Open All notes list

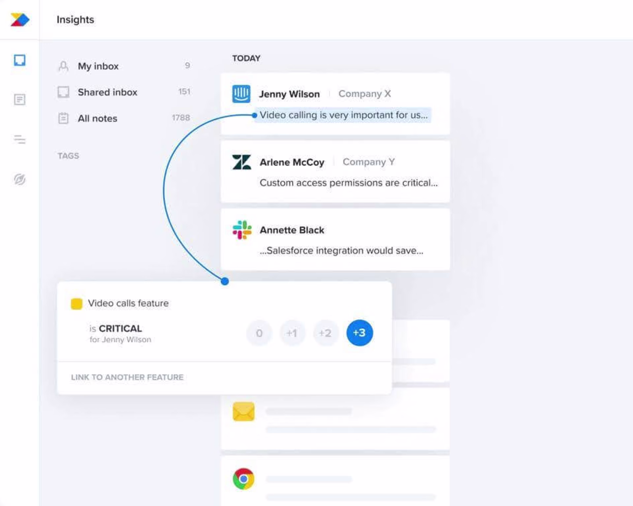pyautogui.click(x=98, y=119)
